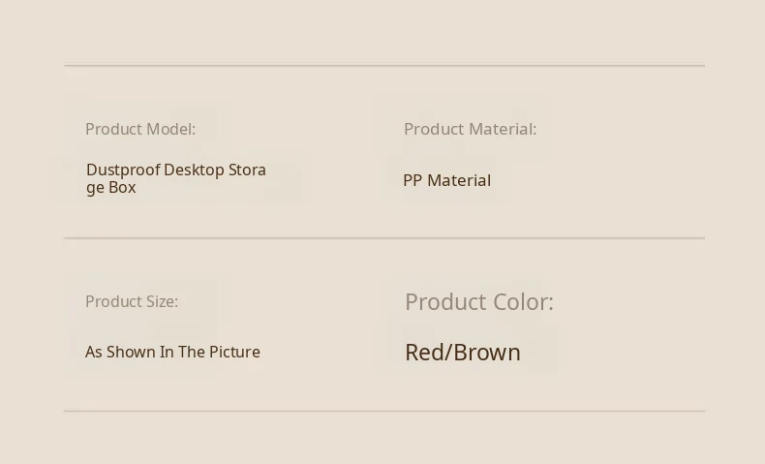This screenshot has width=765, height=464.
Task: Select the "Dustproof Desktop Storage Box" model value
Action: pos(175,178)
